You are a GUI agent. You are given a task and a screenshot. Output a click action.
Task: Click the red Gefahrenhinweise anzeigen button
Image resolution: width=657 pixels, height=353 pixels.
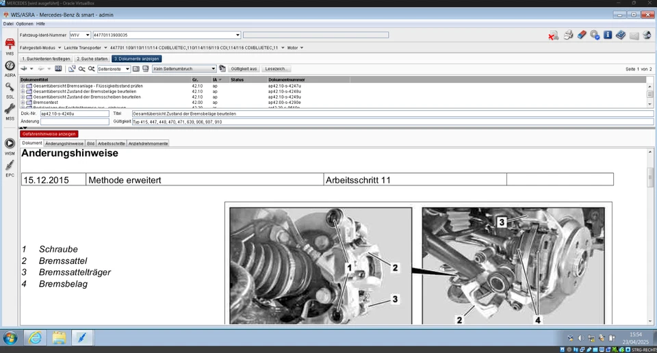pyautogui.click(x=49, y=134)
